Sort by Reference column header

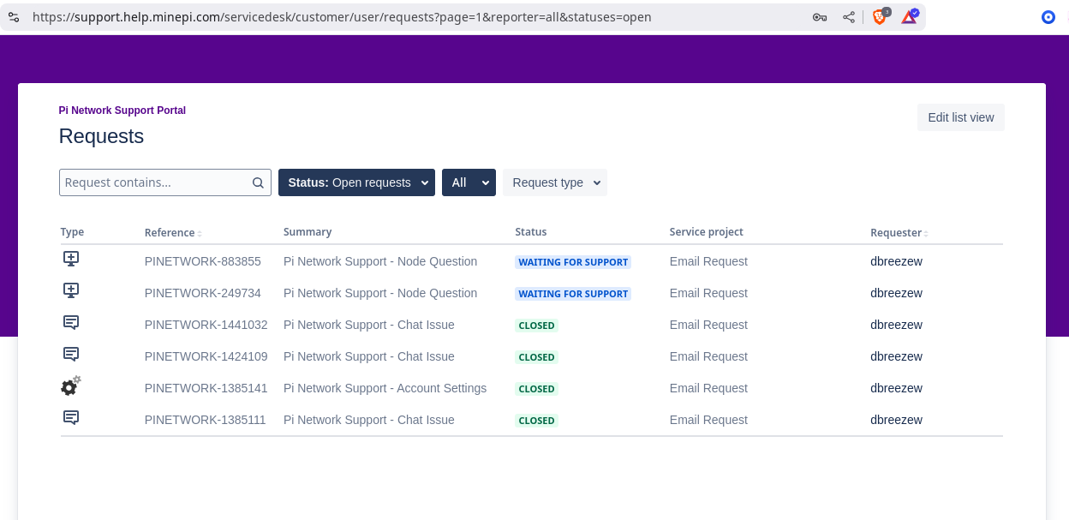(173, 233)
